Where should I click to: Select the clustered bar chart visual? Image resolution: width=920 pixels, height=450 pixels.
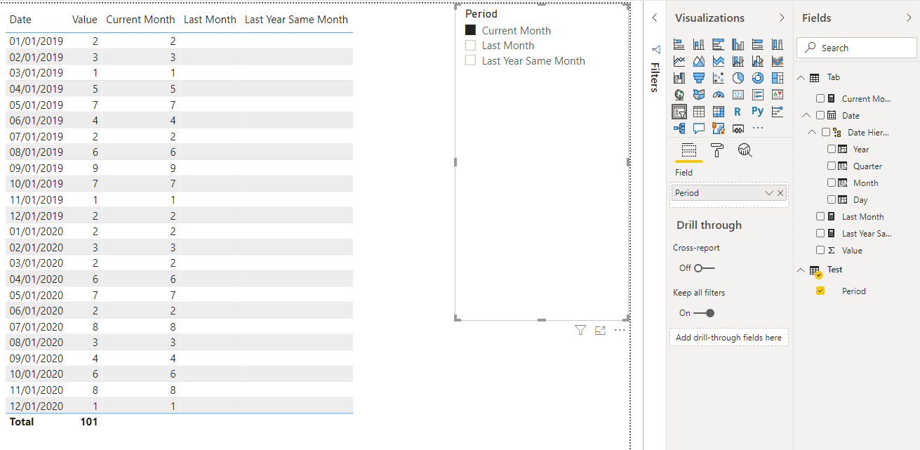[719, 44]
